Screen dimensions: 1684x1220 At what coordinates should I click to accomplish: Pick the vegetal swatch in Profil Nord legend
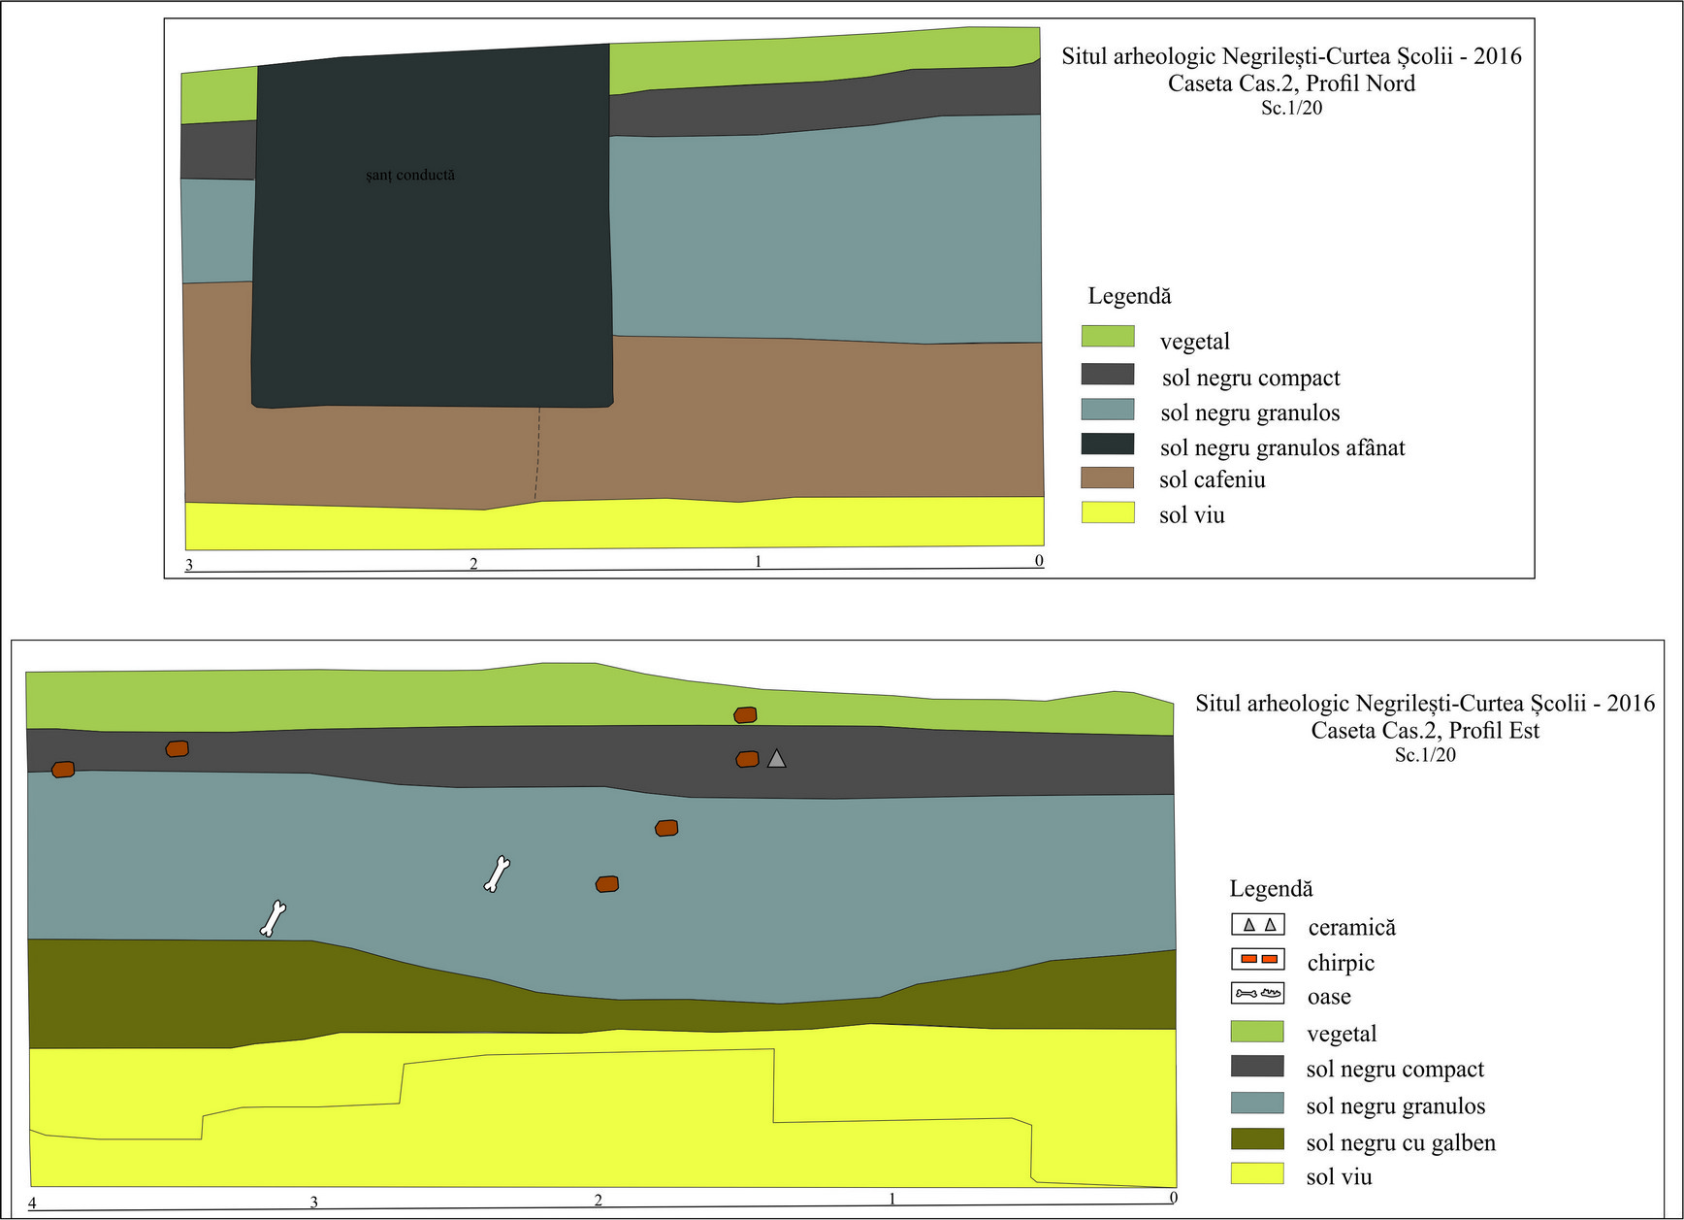point(1108,337)
